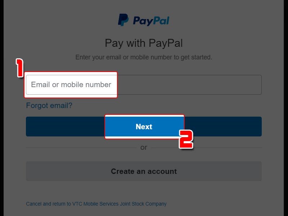Click the PayPal wordmark next to the logo
The image size is (288, 216).
point(151,21)
